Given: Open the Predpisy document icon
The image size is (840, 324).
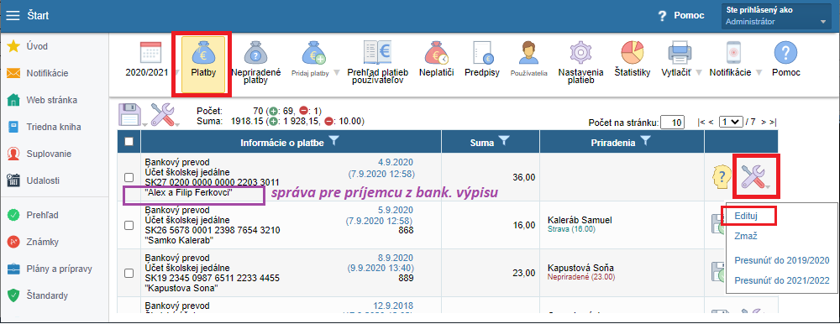Looking at the screenshot, I should tap(482, 53).
